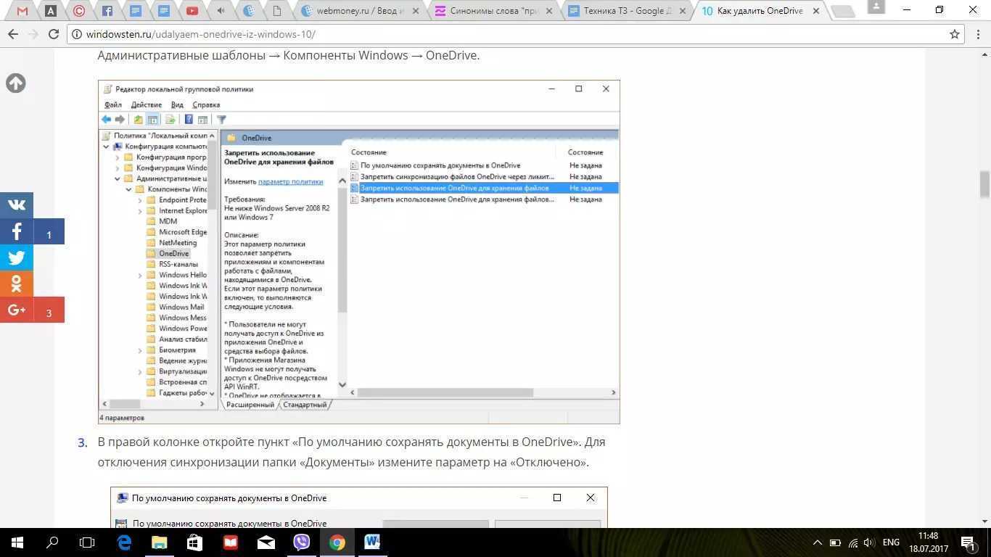Click the blue help question-mark toolbar icon
991x557 pixels.
[189, 120]
